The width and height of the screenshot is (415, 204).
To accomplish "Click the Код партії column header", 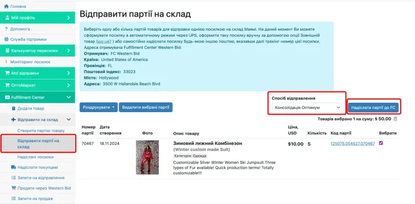I will 341,133.
